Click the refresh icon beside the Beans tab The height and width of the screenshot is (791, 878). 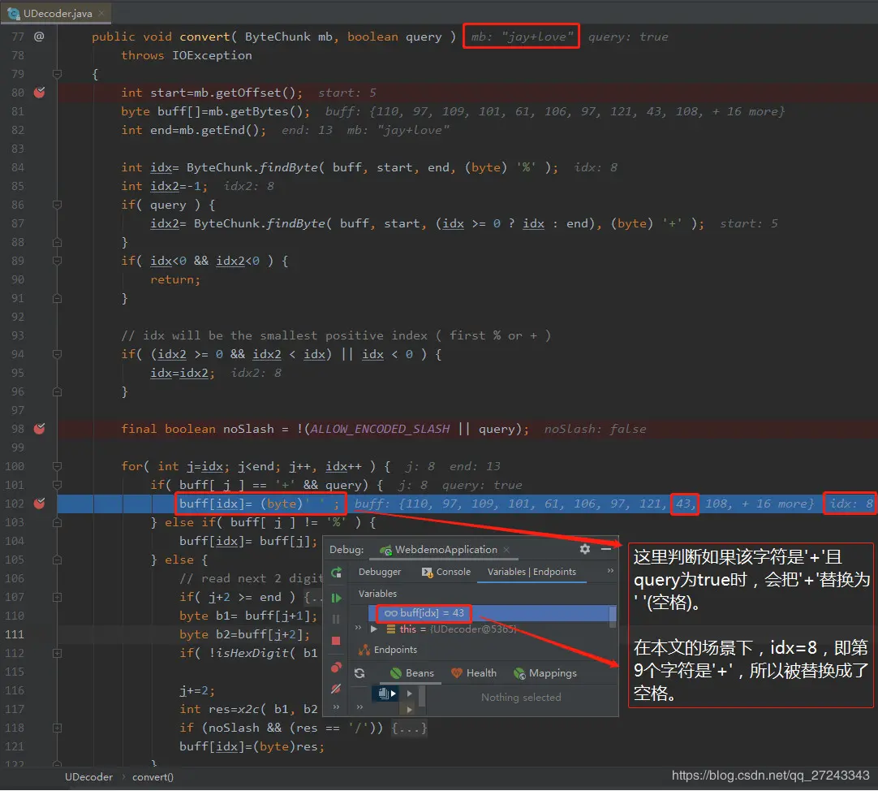pos(359,672)
